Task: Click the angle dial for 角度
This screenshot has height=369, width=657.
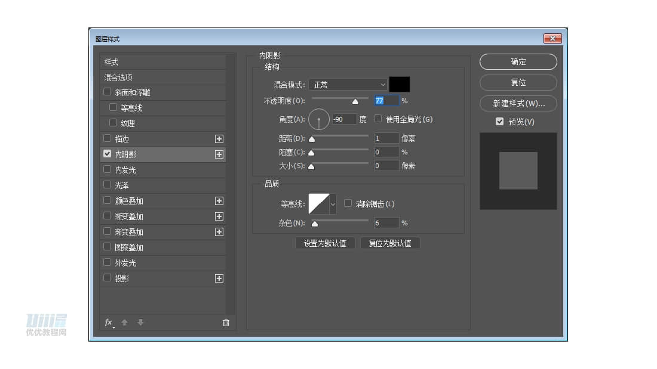Action: pos(319,119)
